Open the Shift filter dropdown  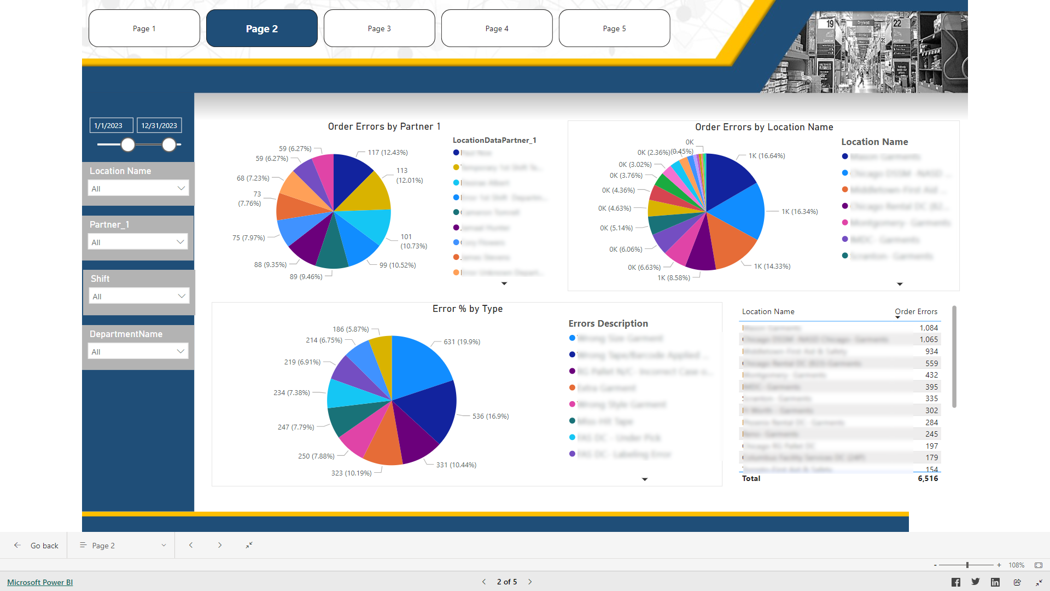click(181, 296)
